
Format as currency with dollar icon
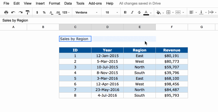click(37, 12)
